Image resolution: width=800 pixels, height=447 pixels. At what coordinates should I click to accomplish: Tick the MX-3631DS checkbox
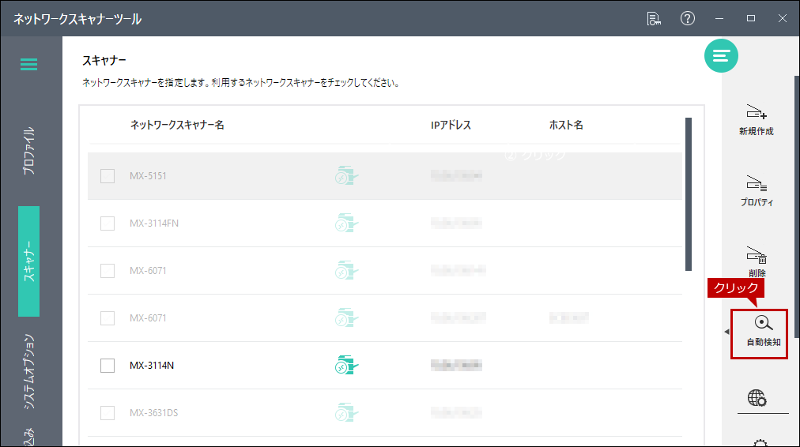point(108,413)
